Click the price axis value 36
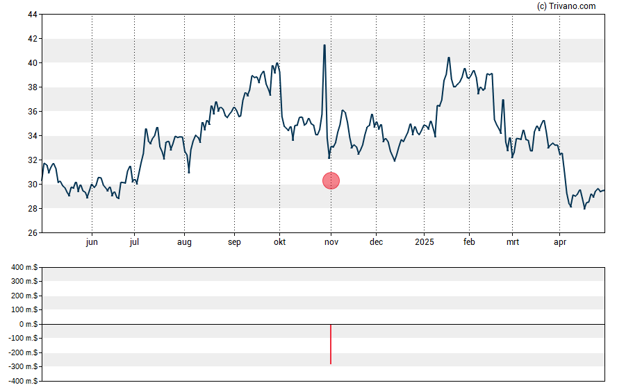This screenshot has width=617, height=392. point(33,112)
